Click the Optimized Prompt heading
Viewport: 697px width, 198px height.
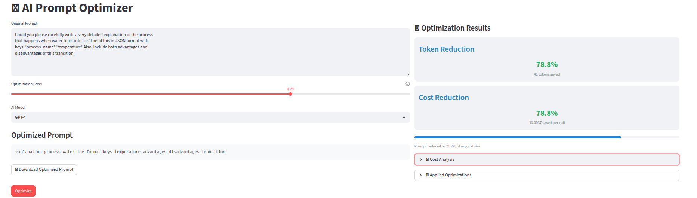(42, 135)
